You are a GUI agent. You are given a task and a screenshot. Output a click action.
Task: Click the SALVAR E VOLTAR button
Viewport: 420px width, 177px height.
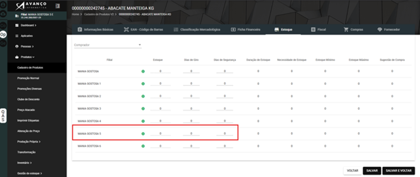tap(399, 171)
